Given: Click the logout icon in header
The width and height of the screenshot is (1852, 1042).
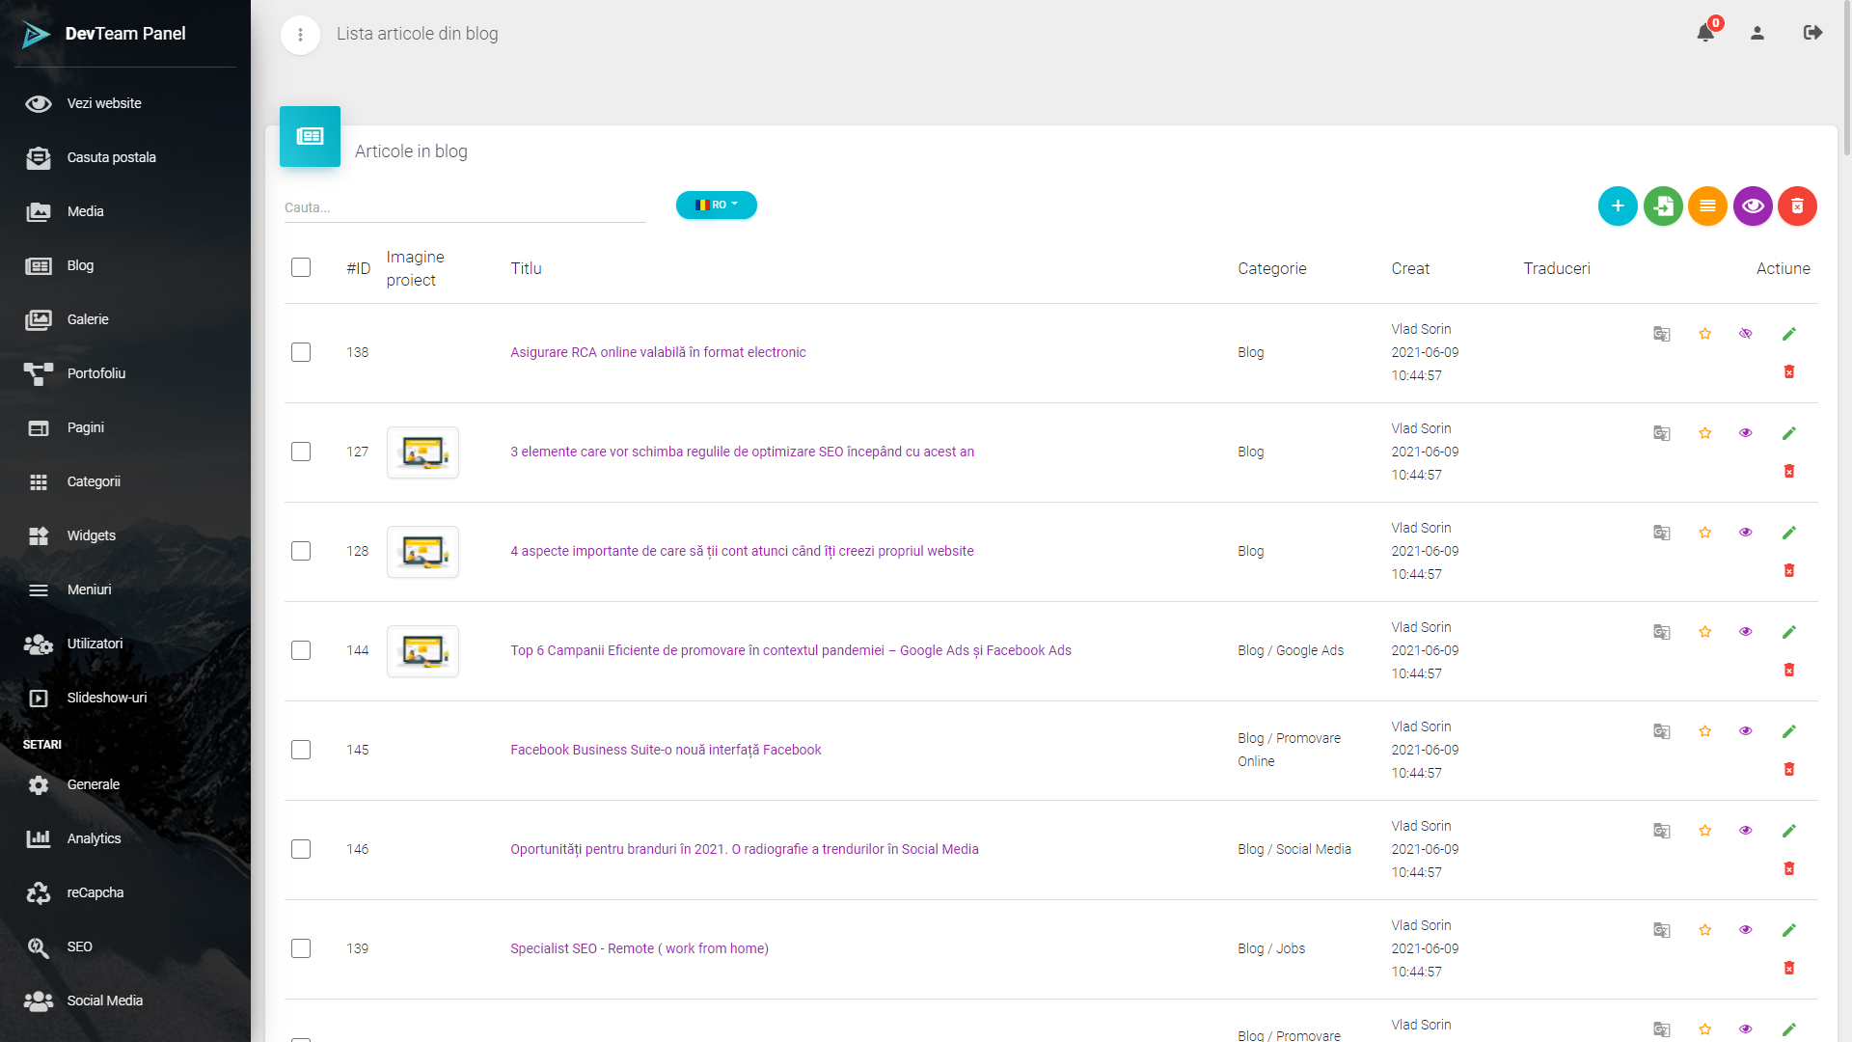Looking at the screenshot, I should [1812, 33].
